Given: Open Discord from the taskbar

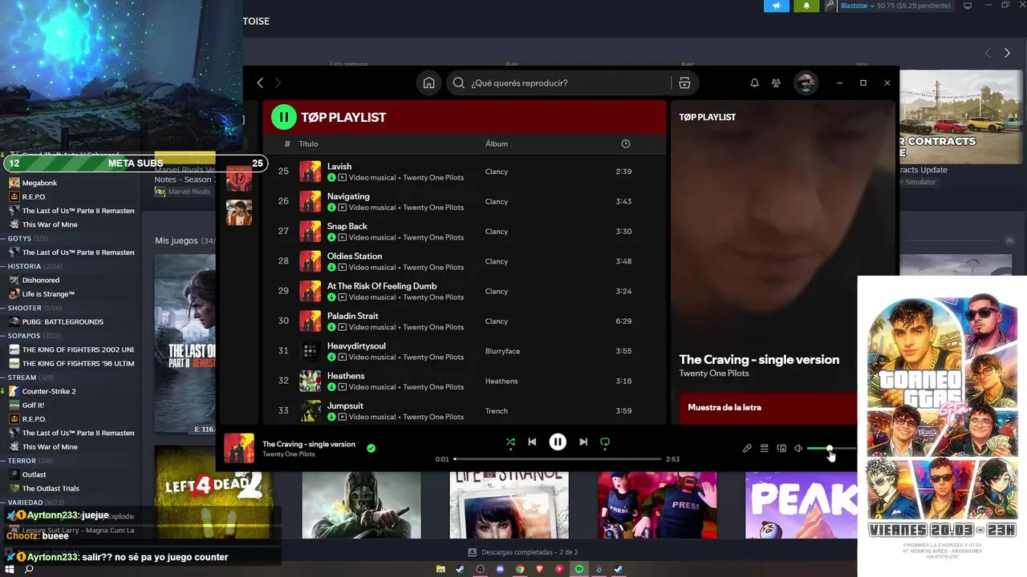Looking at the screenshot, I should pos(500,569).
